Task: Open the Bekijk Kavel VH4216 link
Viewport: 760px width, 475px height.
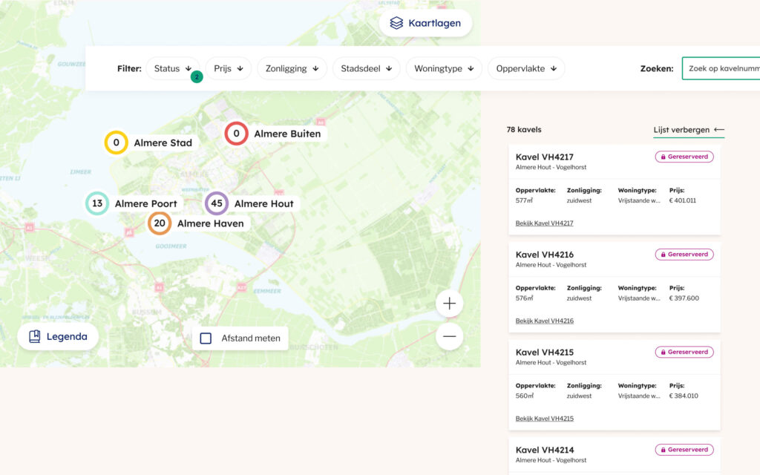Action: point(544,321)
